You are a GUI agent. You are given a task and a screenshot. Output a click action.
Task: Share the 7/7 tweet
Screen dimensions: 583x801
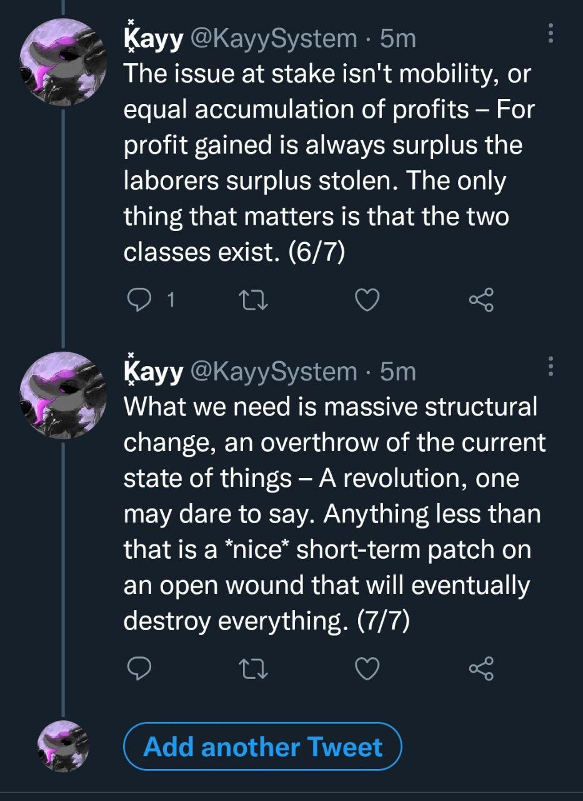pyautogui.click(x=481, y=669)
